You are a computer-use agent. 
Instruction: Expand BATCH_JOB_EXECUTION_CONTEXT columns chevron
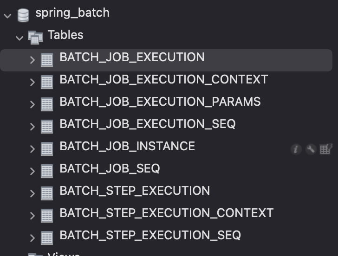pos(32,82)
